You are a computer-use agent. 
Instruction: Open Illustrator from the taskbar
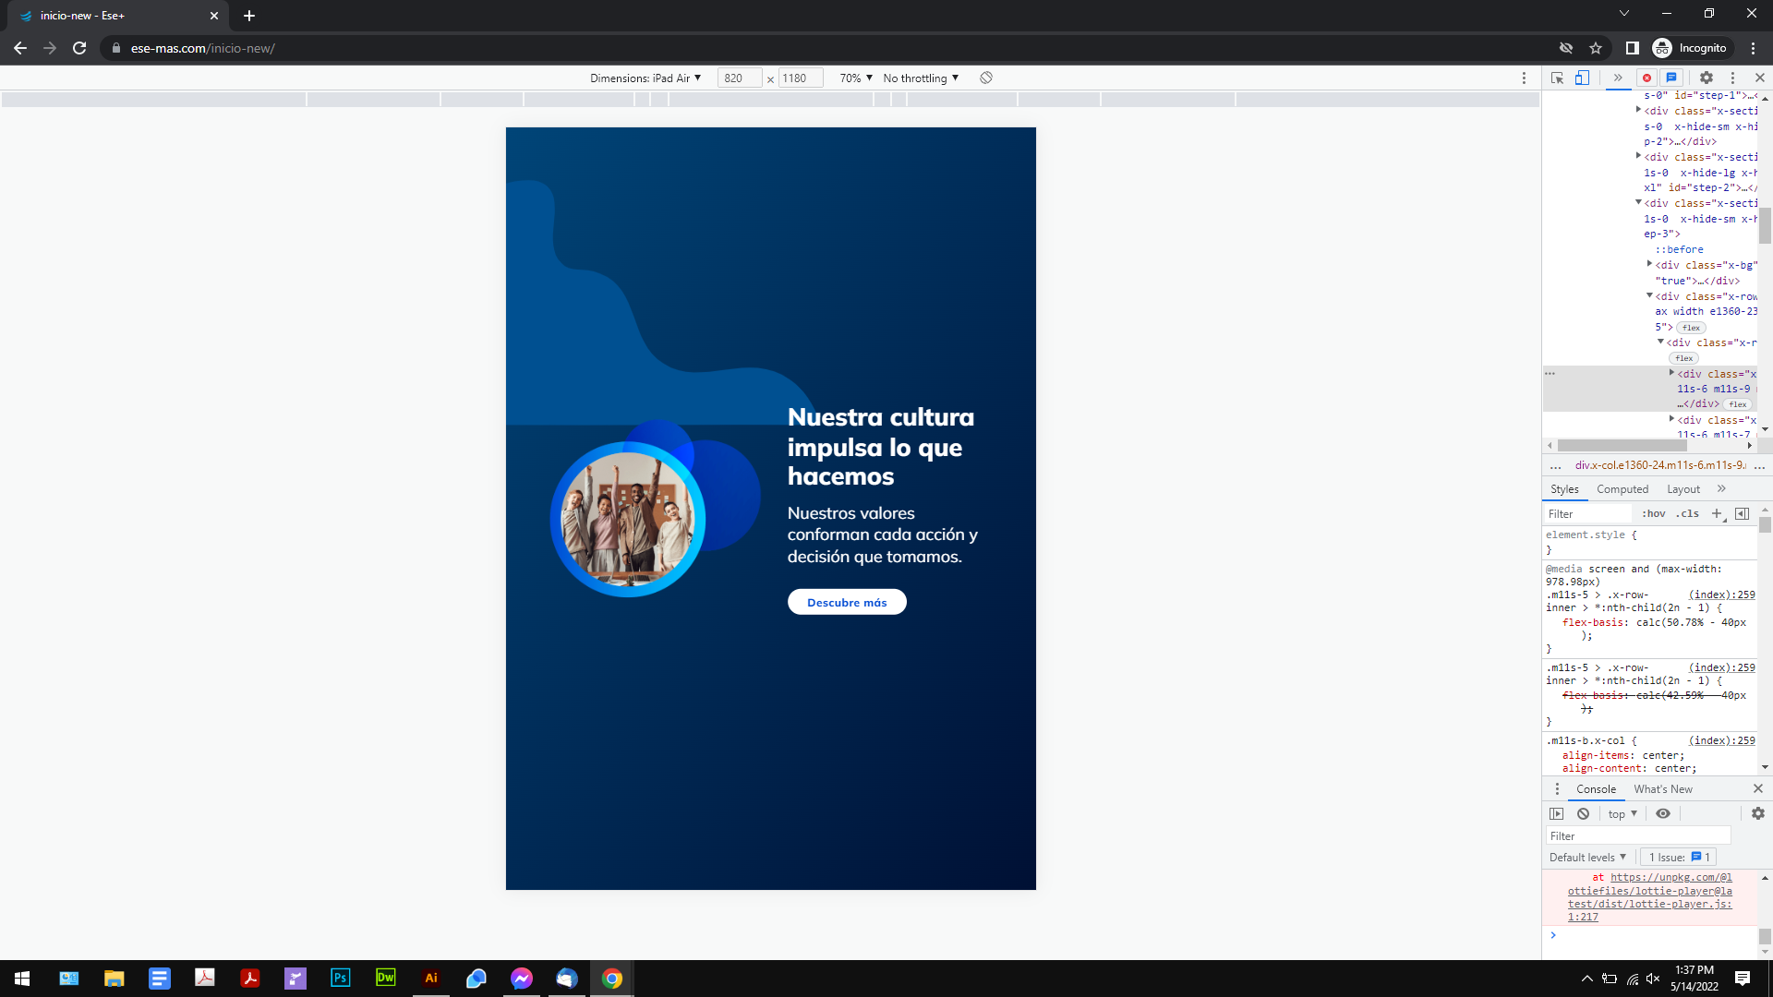point(430,978)
